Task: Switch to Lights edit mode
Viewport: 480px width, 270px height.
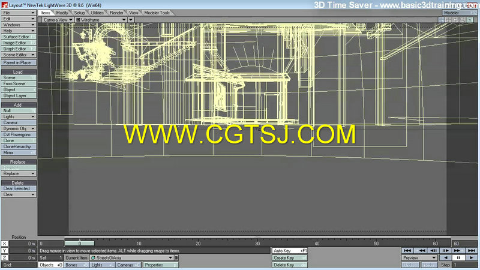Action: (102, 265)
